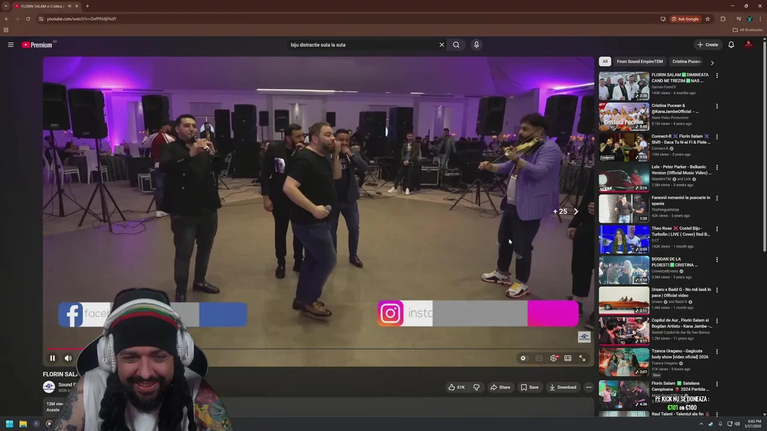This screenshot has height=431, width=767.
Task: Open options for Lele Peter Parker video
Action: 717,168
